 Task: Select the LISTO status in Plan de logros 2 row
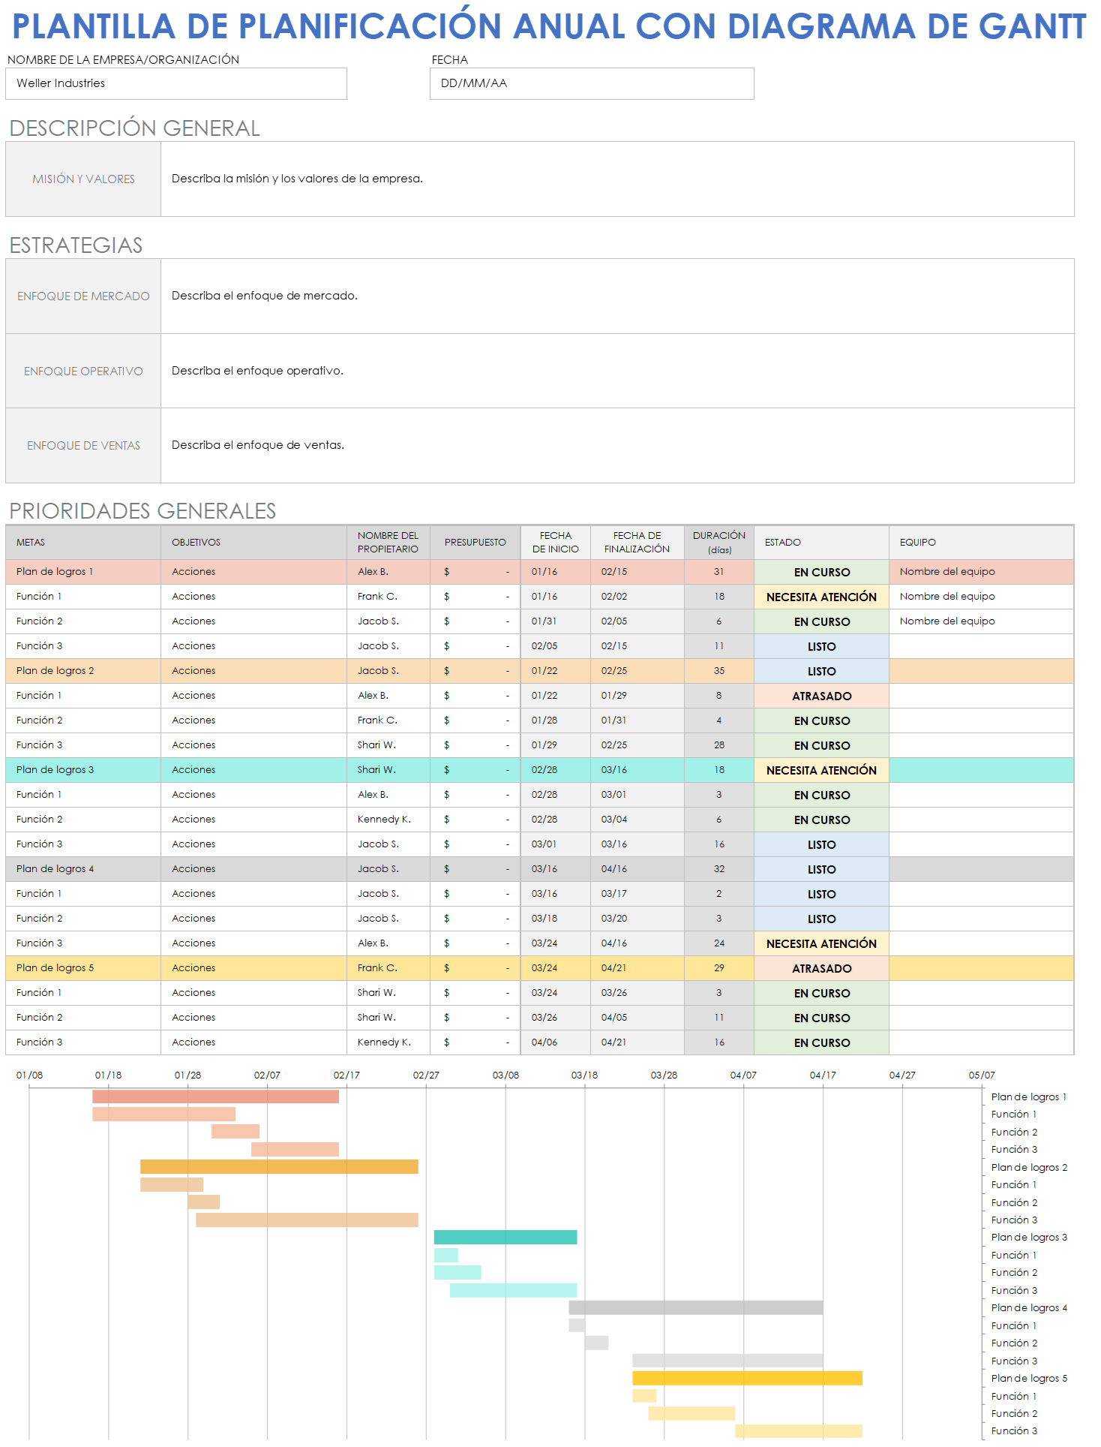[821, 671]
